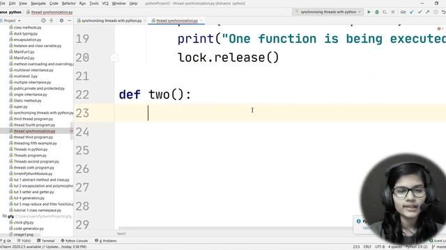Locate opened file in Project tree icon

pos(43,20)
